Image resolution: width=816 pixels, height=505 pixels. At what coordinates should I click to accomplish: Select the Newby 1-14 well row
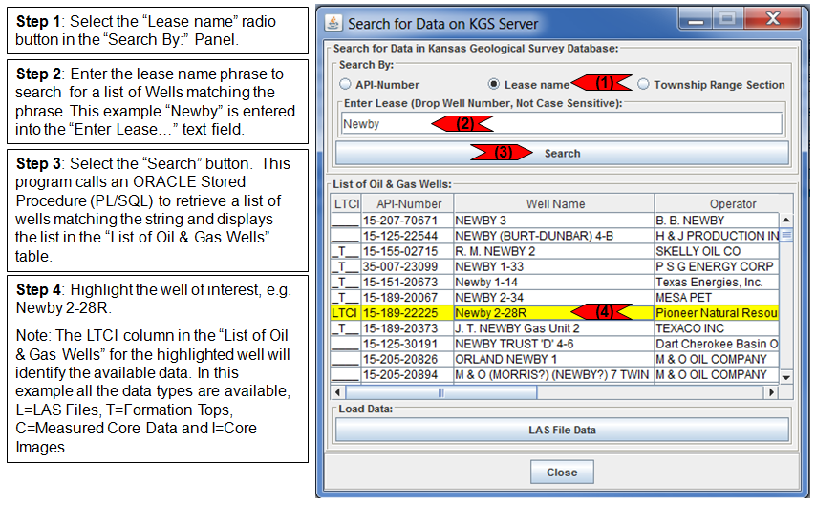click(555, 282)
